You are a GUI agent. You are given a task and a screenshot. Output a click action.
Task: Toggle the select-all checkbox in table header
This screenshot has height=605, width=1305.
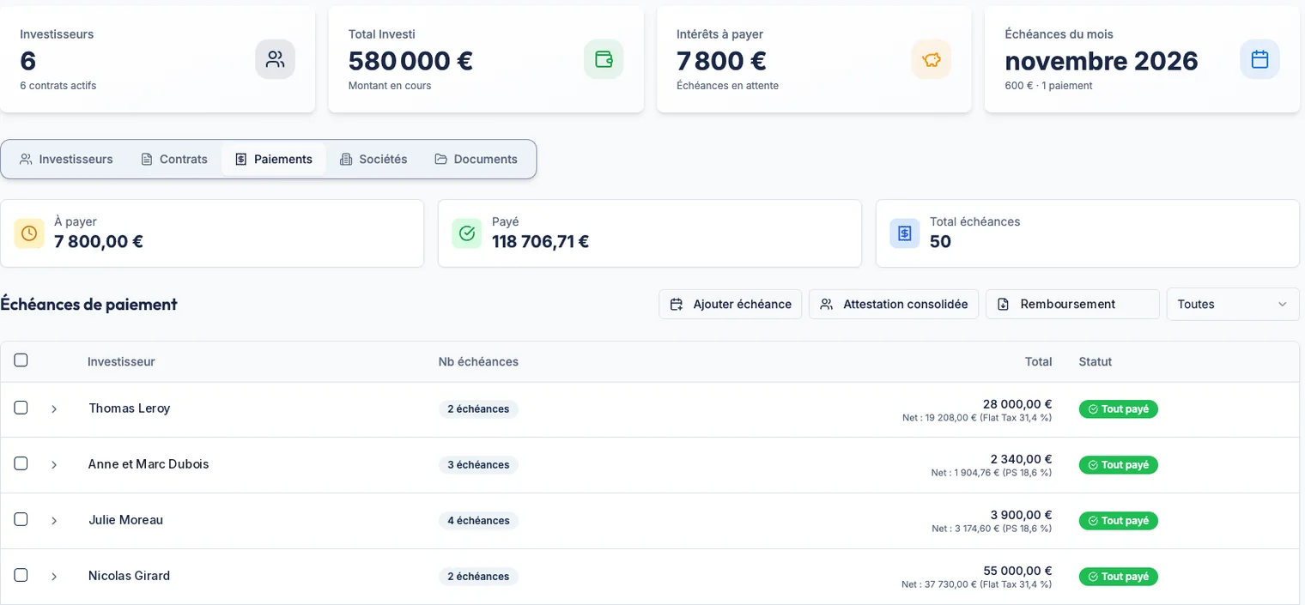coord(21,360)
